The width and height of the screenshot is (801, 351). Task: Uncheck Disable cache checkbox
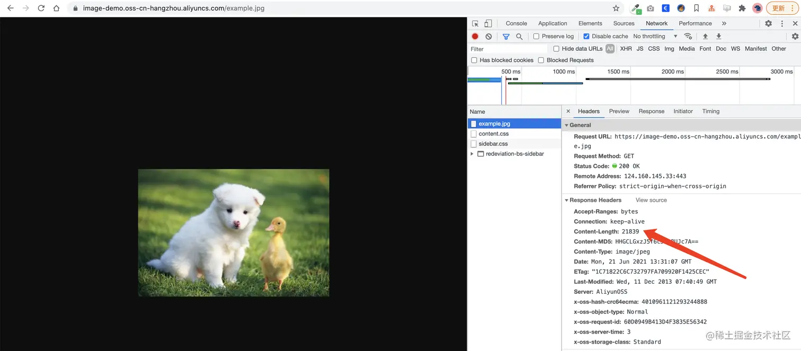[586, 37]
